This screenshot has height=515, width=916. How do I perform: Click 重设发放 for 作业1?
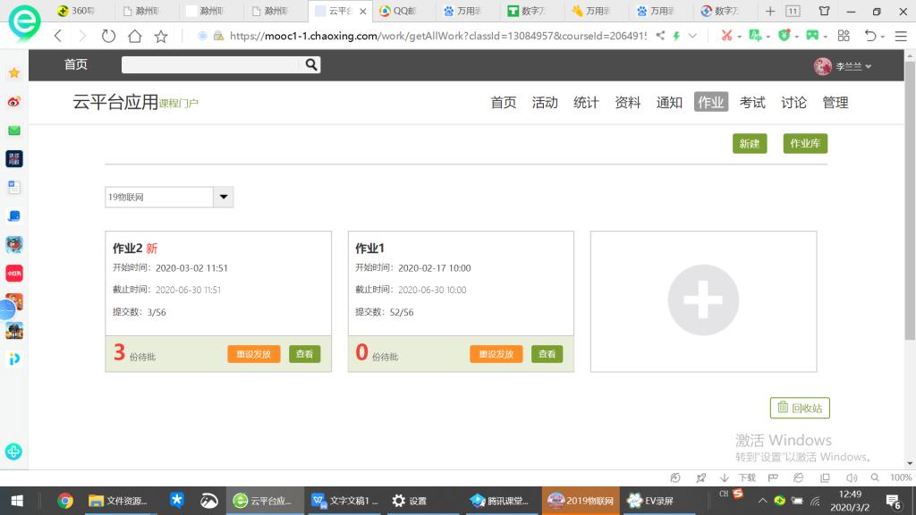pyautogui.click(x=496, y=354)
